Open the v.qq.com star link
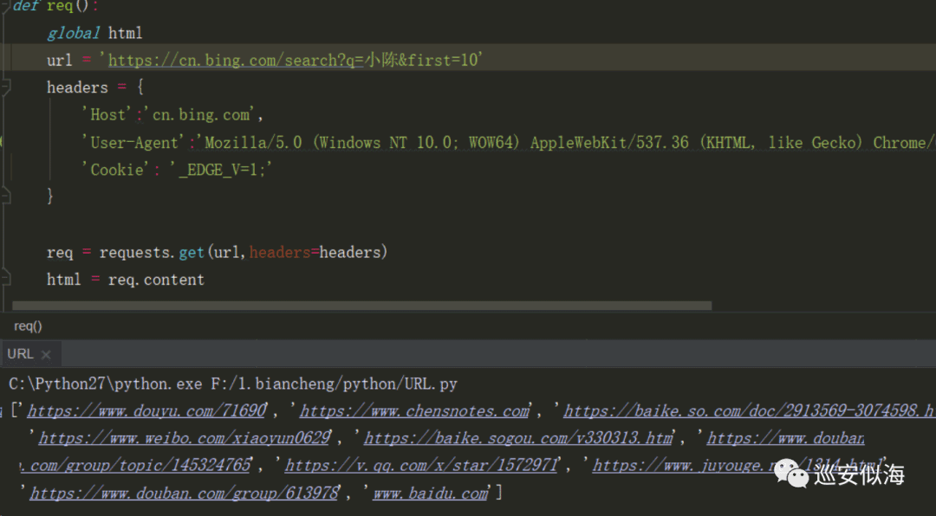936x516 pixels. point(421,465)
